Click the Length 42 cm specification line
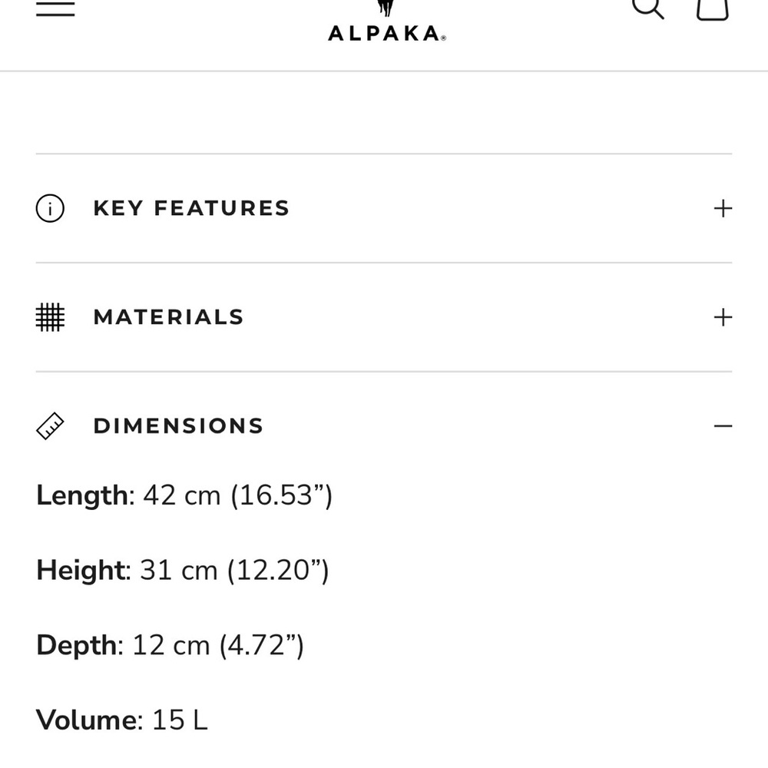Screen dimensions: 768x768 click(x=184, y=495)
